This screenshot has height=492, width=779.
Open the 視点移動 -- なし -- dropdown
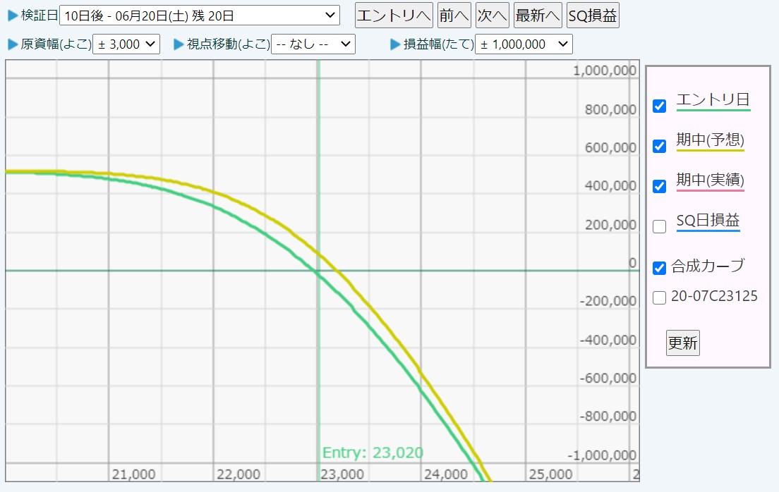tap(313, 44)
